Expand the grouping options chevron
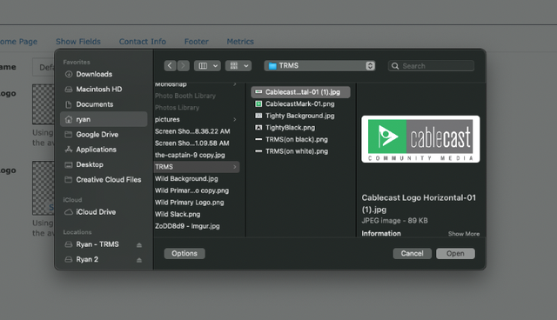557x320 pixels. point(245,66)
